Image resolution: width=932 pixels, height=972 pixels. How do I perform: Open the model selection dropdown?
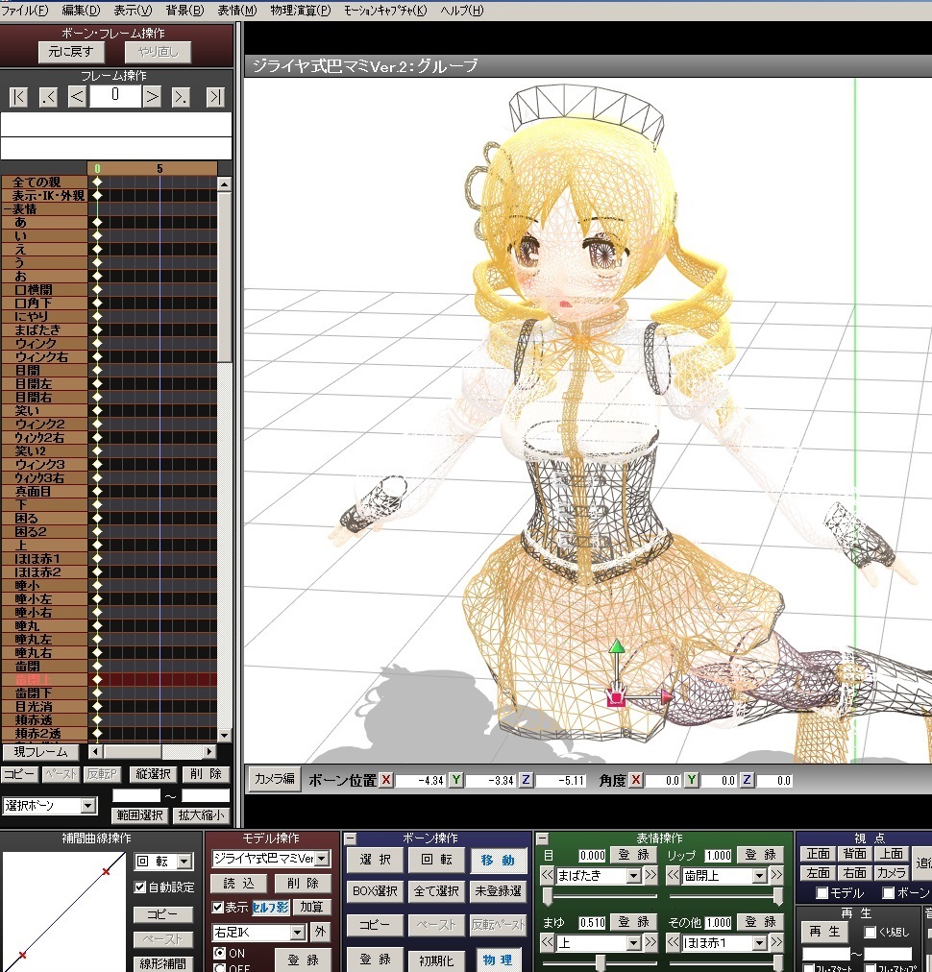click(x=322, y=859)
